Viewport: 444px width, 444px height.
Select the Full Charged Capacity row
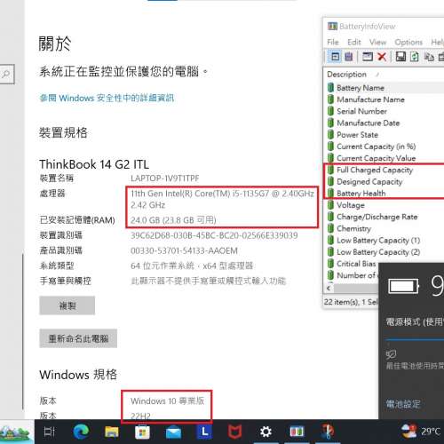[x=385, y=170]
